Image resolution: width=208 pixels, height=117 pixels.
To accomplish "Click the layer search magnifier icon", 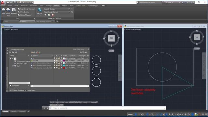I will point(88,49).
